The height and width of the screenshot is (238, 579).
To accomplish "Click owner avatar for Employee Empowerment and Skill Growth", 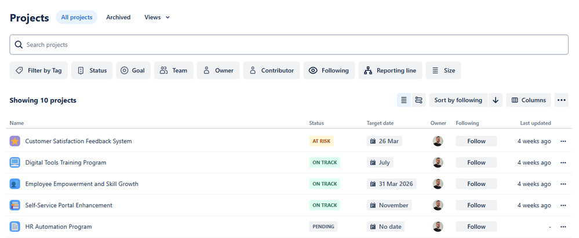I will pyautogui.click(x=438, y=184).
